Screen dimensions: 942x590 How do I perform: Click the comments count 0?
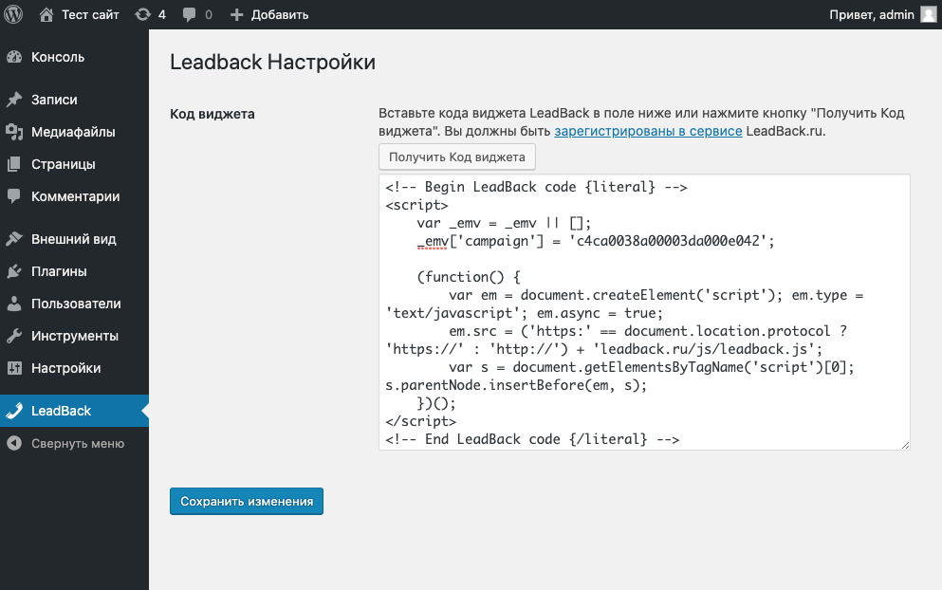pos(209,14)
